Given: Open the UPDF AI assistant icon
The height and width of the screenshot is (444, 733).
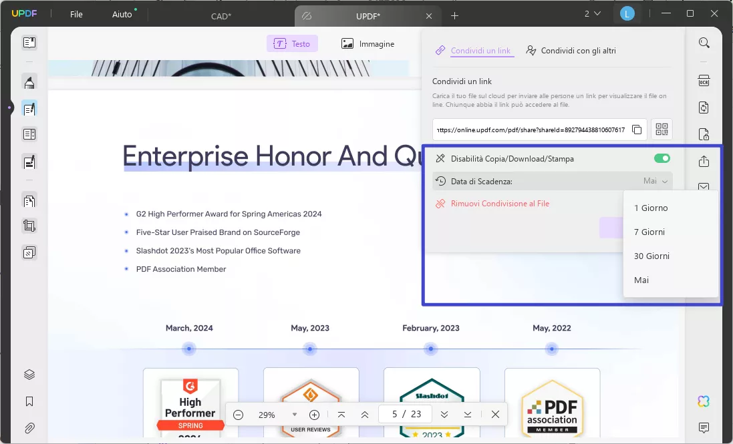Looking at the screenshot, I should pyautogui.click(x=704, y=401).
